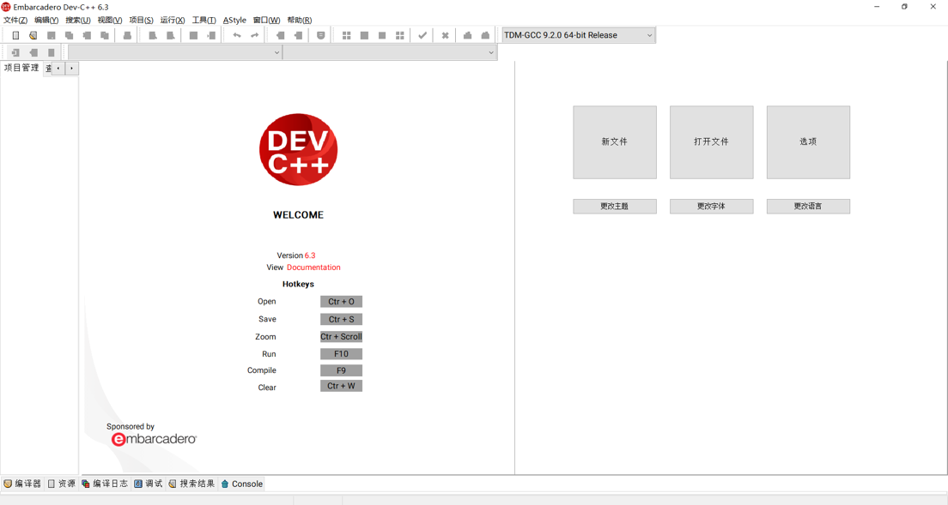Click the Syntax Check checkmark icon
948x505 pixels.
[x=422, y=36]
